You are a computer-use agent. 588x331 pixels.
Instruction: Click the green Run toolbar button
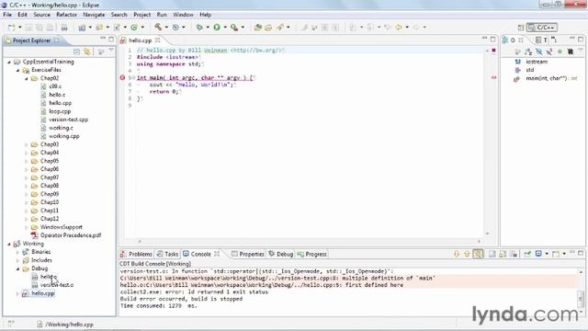[x=217, y=27]
